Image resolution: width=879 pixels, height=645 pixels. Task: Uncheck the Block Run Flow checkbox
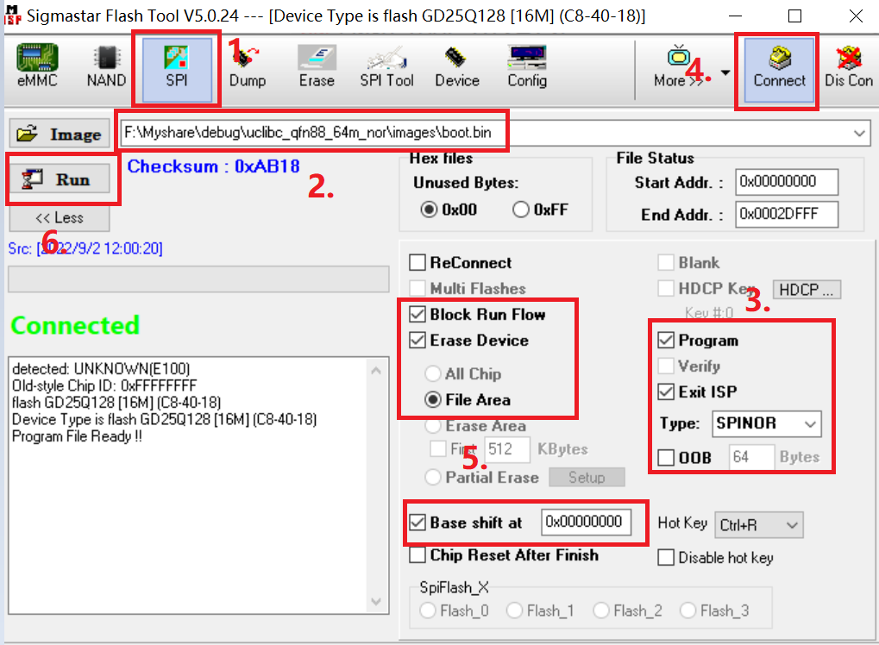[x=418, y=314]
